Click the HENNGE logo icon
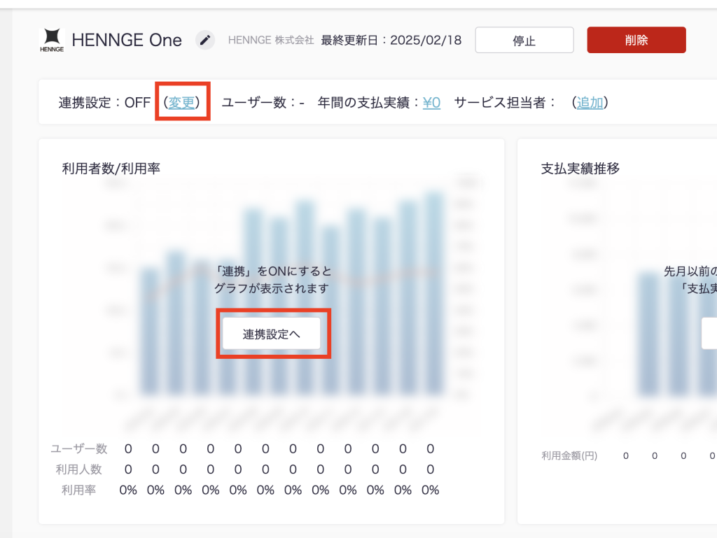The width and height of the screenshot is (717, 538). [x=52, y=40]
